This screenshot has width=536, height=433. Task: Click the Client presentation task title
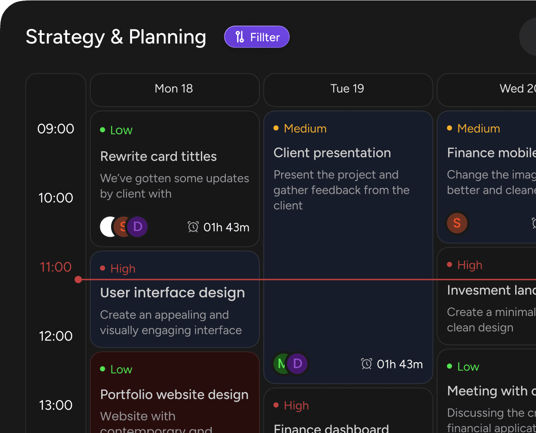tap(332, 153)
